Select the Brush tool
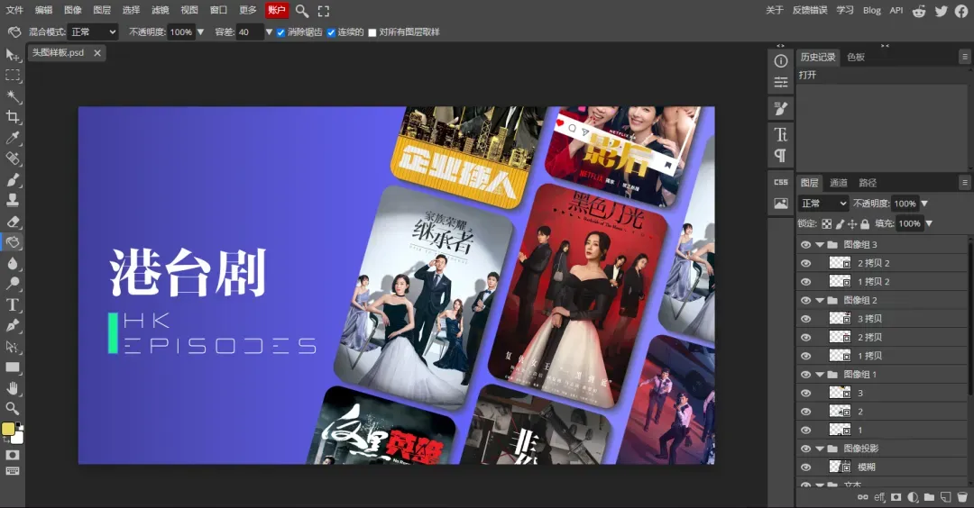The height and width of the screenshot is (508, 974). pyautogui.click(x=13, y=180)
